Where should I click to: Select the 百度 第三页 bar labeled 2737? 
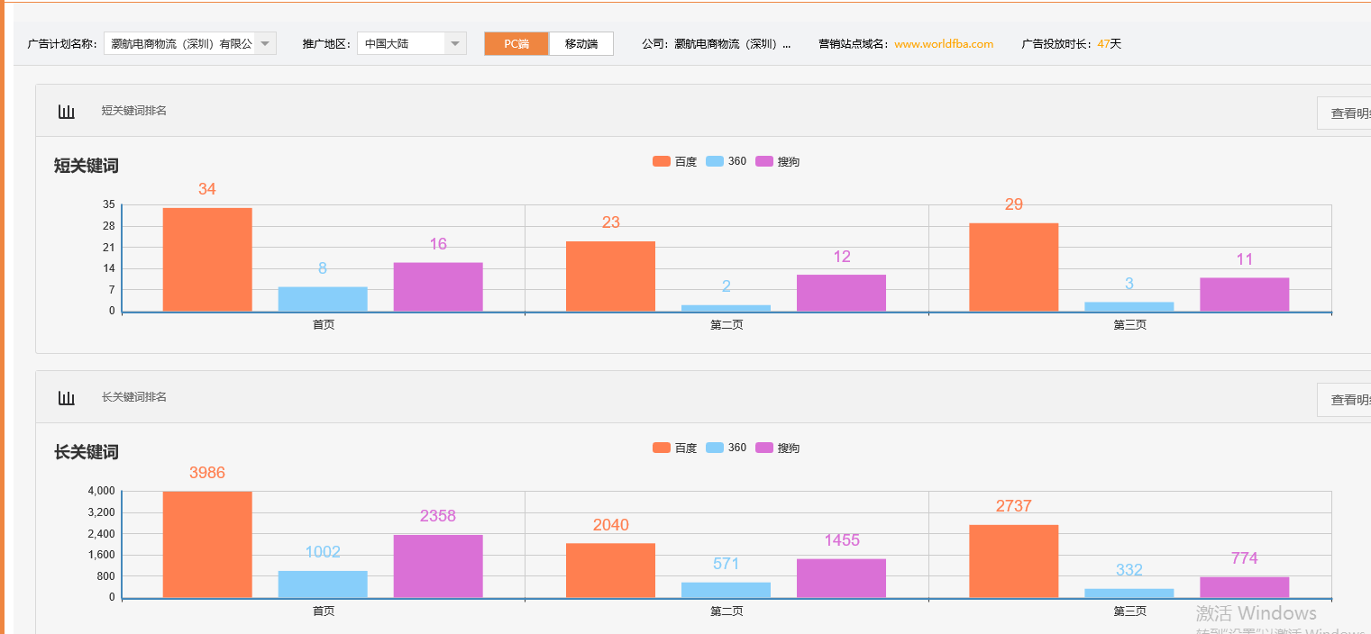[1013, 561]
